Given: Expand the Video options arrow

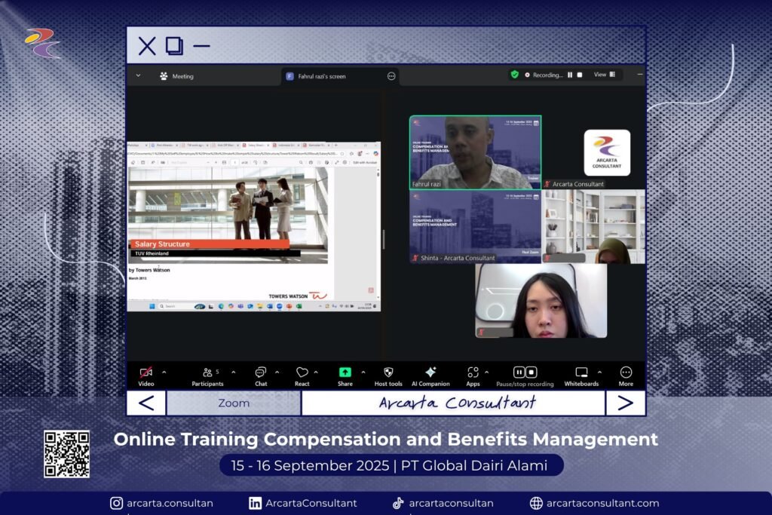Looking at the screenshot, I should [x=164, y=372].
